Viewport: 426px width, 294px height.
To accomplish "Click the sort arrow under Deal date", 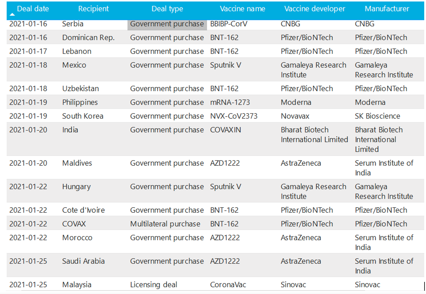I will point(12,14).
